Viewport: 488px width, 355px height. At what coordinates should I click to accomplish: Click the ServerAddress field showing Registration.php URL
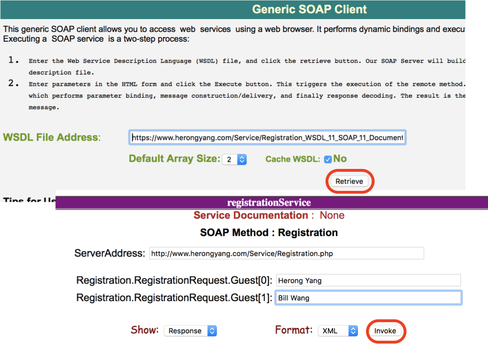286,253
